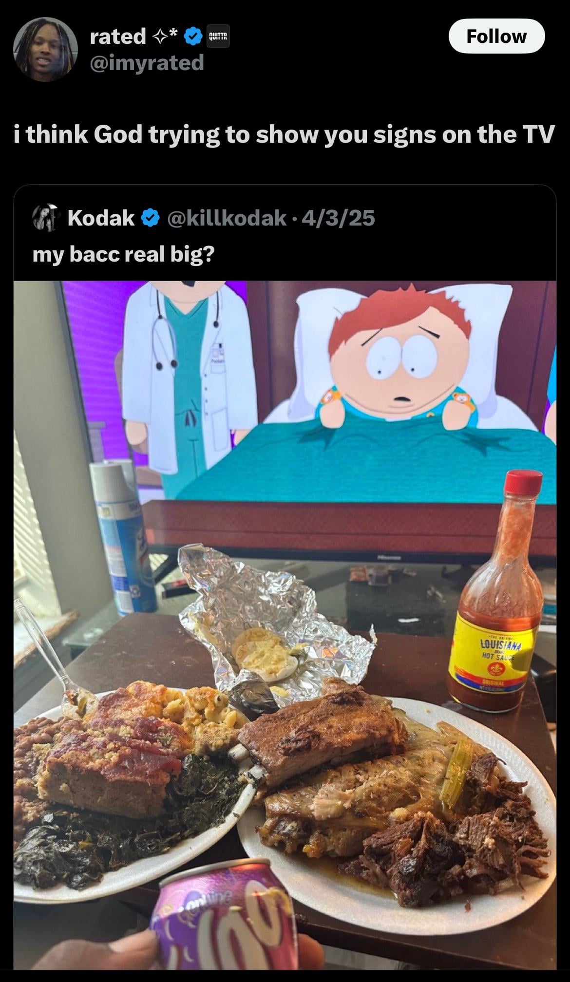Viewport: 570px width, 982px height.
Task: Click the Kodak avatar in the quoted post
Action: tap(45, 217)
